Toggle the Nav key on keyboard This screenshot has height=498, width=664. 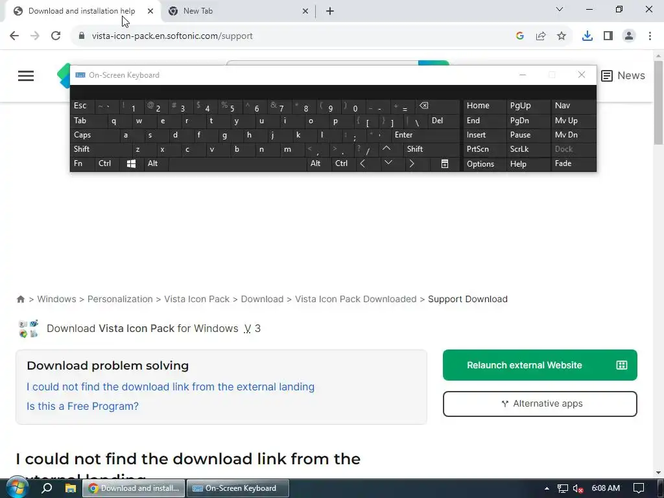(x=573, y=106)
